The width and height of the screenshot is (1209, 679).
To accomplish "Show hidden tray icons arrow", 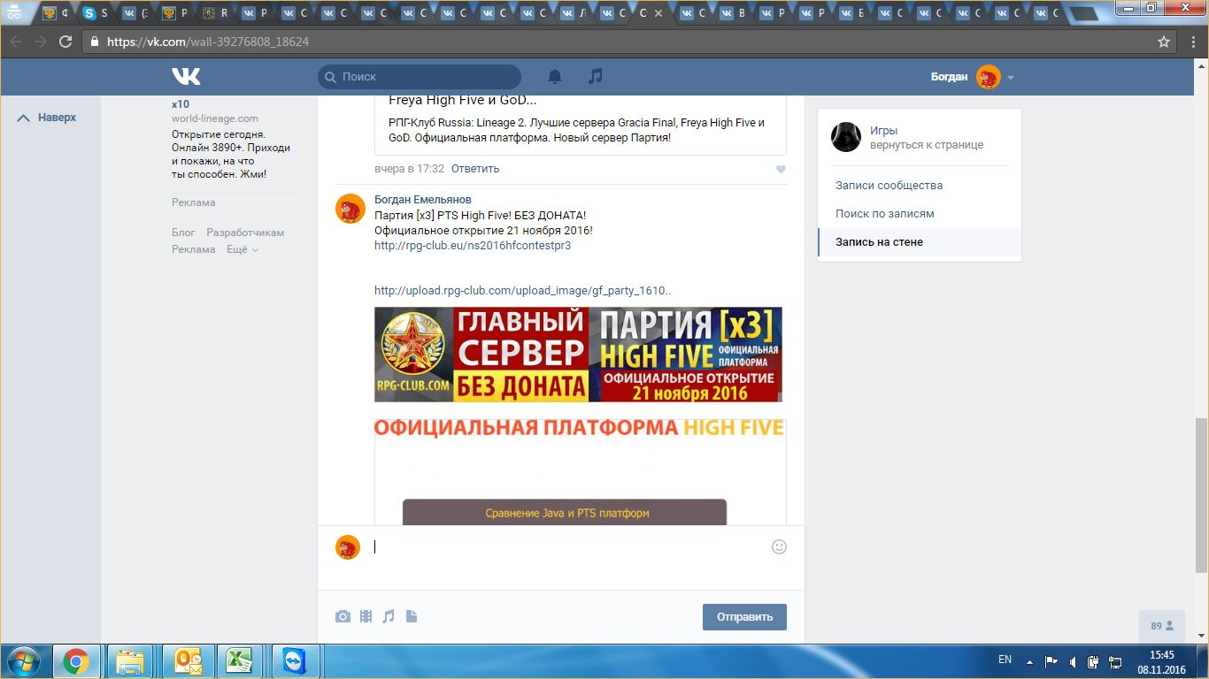I will (x=1029, y=661).
